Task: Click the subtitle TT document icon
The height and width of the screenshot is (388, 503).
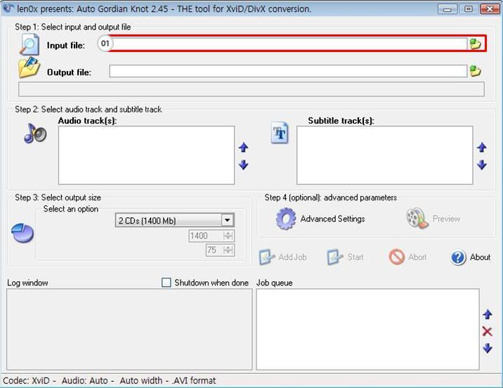Action: [x=280, y=133]
